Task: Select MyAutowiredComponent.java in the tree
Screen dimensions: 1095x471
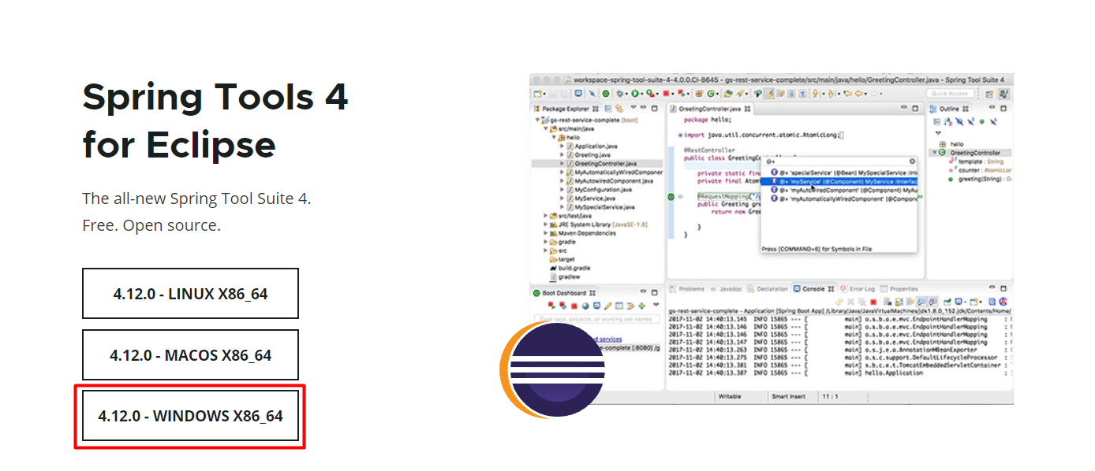Action: [x=608, y=180]
